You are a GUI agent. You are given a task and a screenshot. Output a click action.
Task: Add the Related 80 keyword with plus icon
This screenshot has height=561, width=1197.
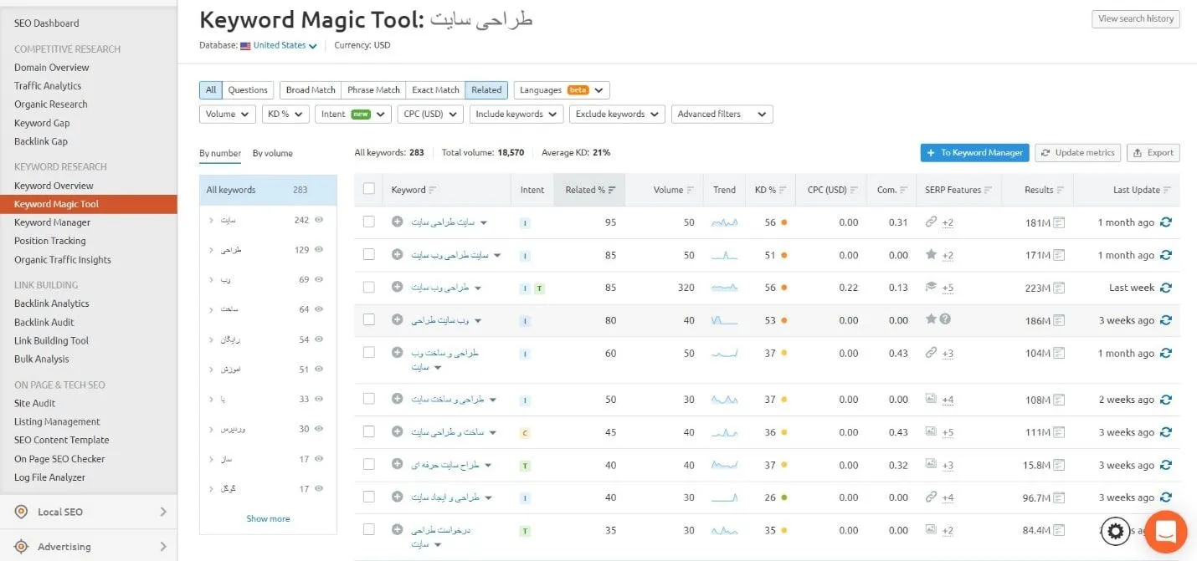click(397, 319)
